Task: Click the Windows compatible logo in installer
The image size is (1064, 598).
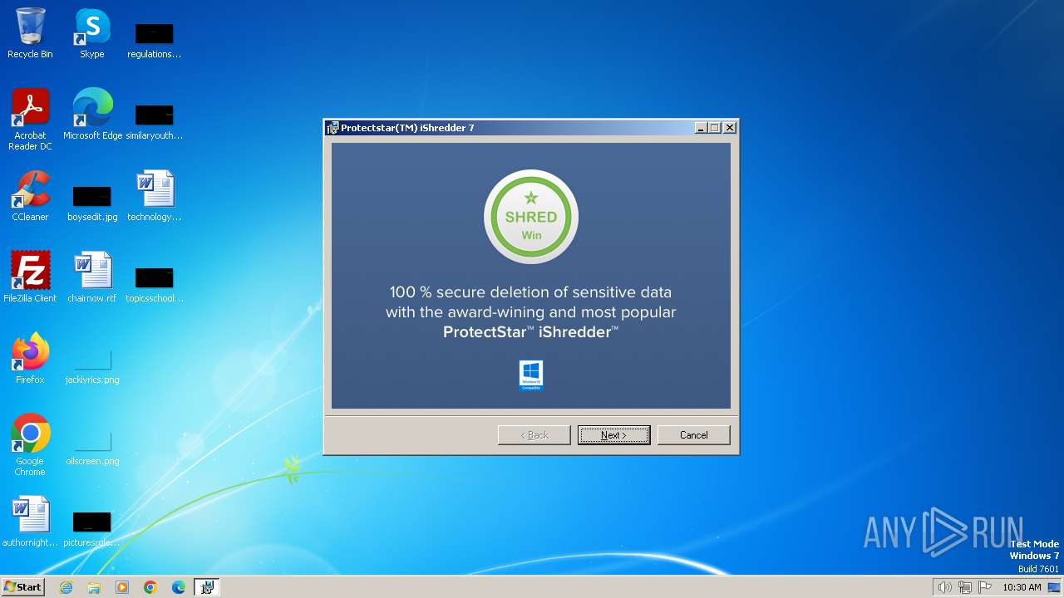Action: [531, 375]
